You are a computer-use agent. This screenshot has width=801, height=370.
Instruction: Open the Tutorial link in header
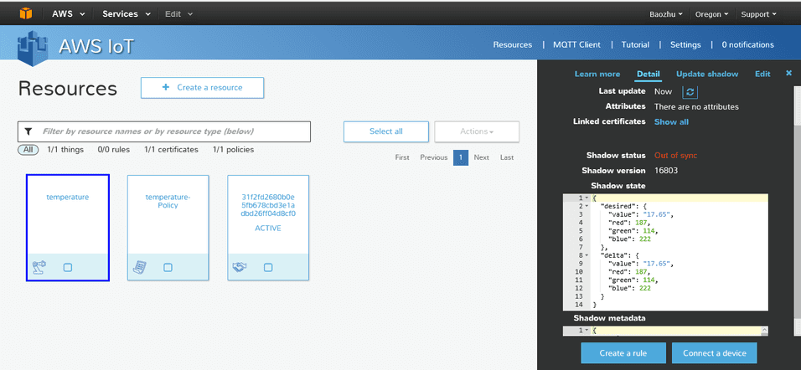(635, 45)
